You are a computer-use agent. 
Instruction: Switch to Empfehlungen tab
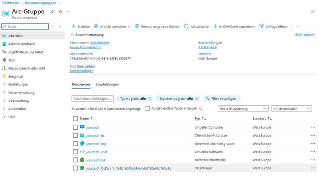107,84
